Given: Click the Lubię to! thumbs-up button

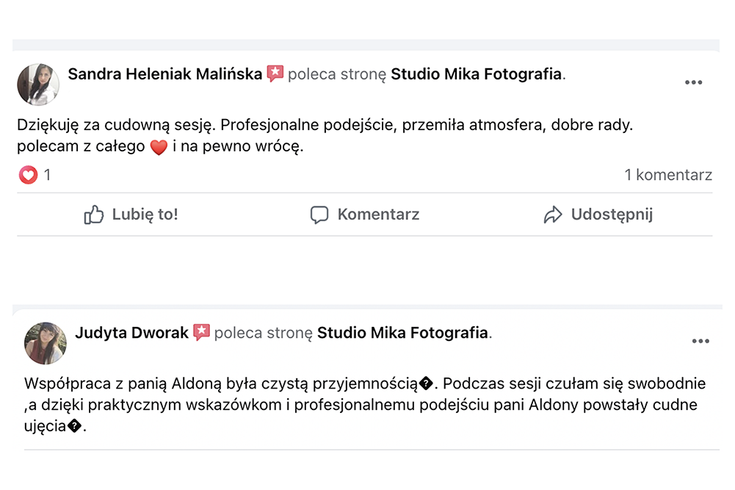Looking at the screenshot, I should (x=131, y=215).
